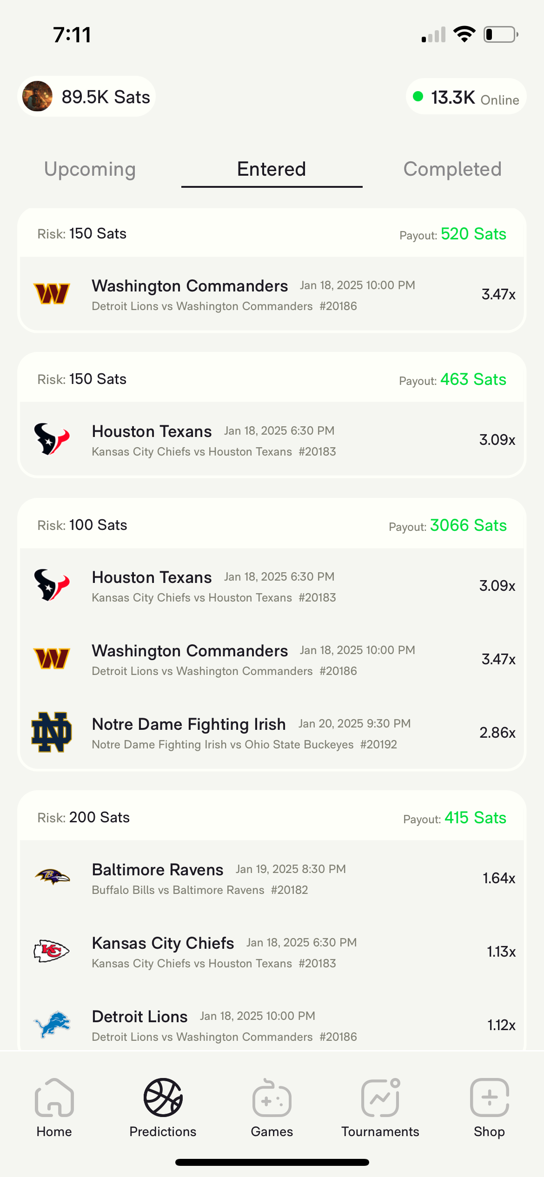Tap the 3066 Sats parlay payout header
Screen dimensions: 544x1177
[x=272, y=525]
